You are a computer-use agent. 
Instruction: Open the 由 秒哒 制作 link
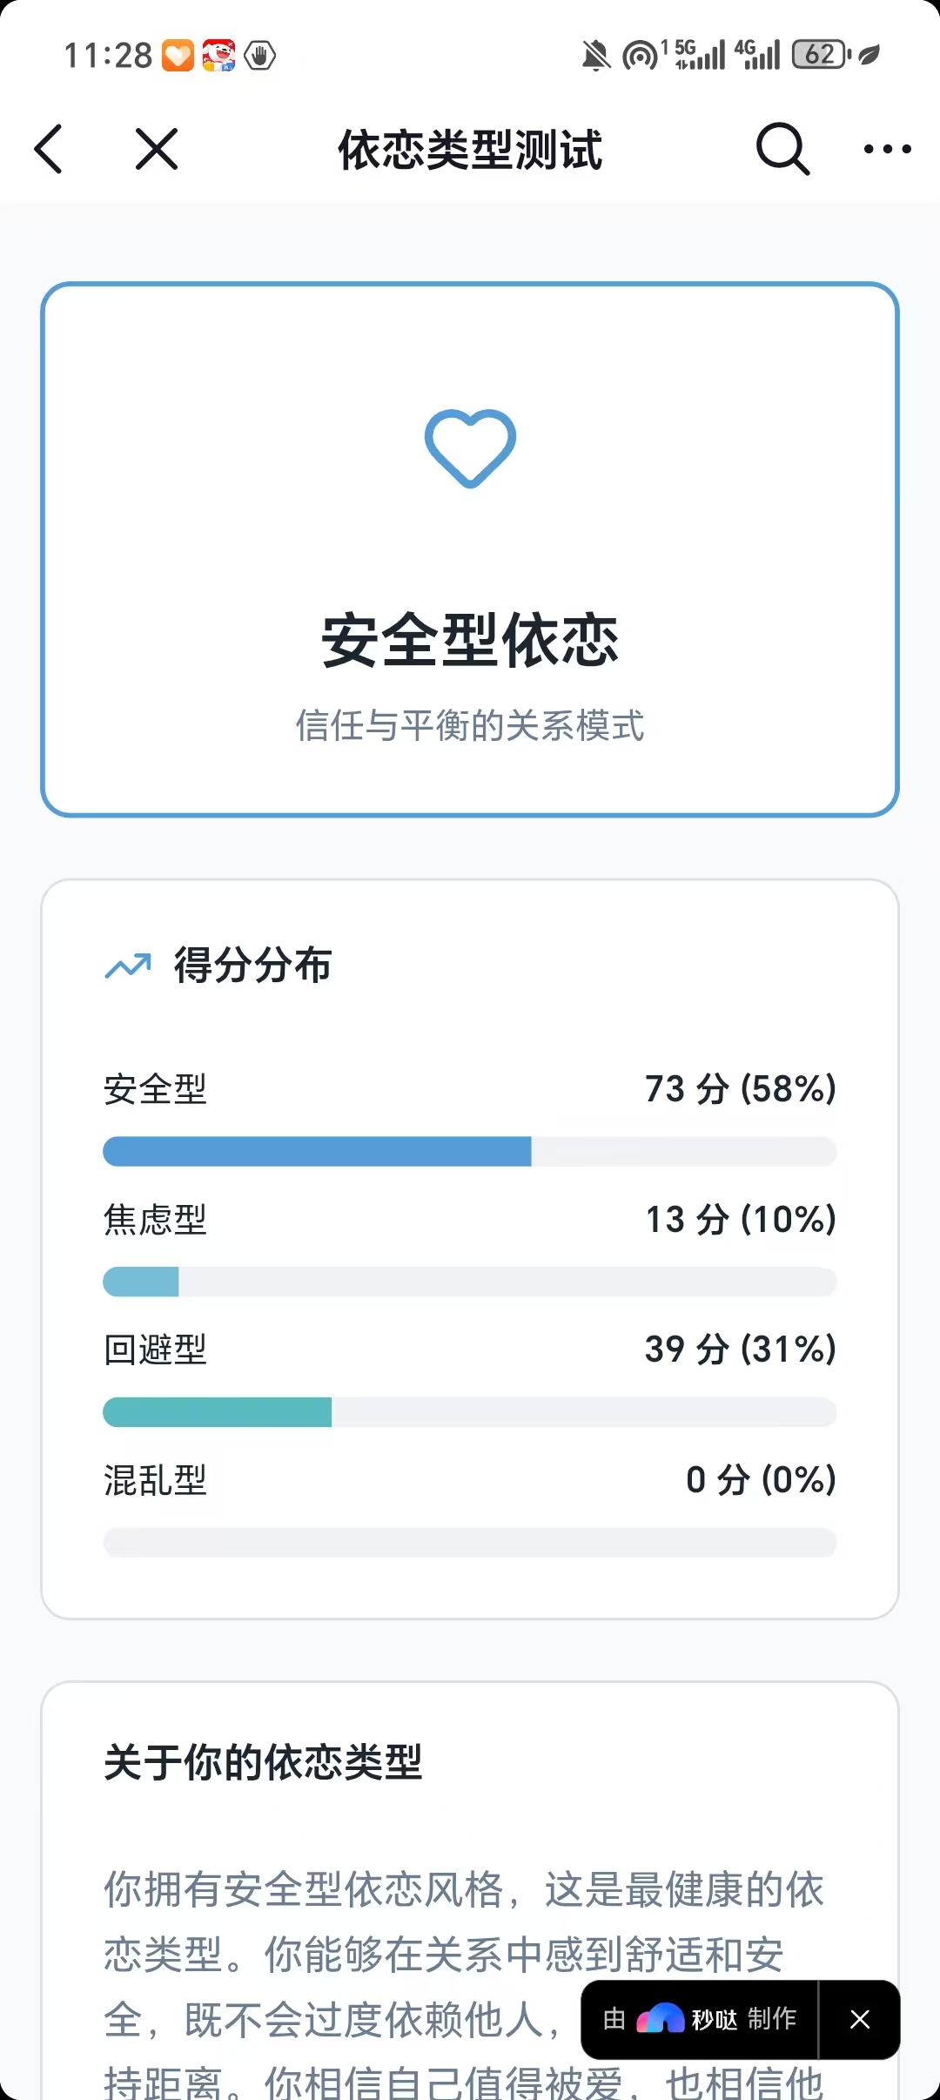click(x=700, y=2019)
